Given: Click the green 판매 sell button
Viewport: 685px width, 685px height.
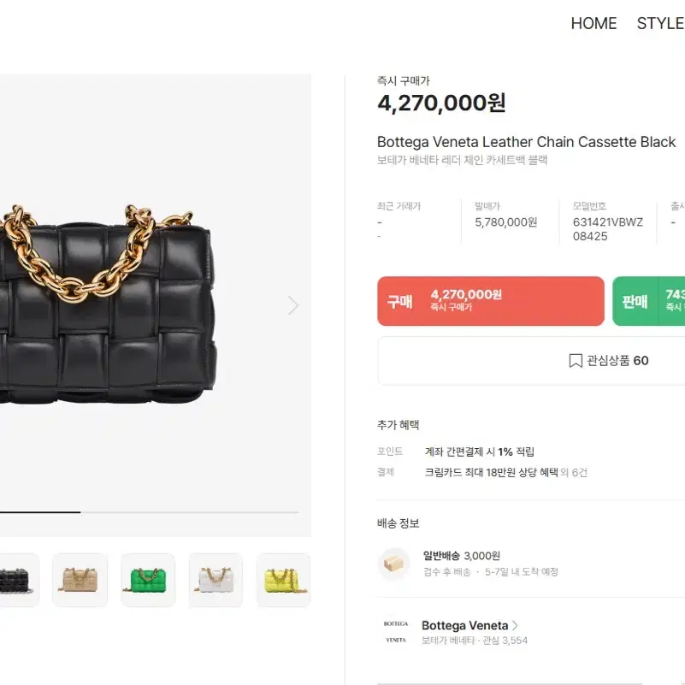Looking at the screenshot, I should [649, 301].
